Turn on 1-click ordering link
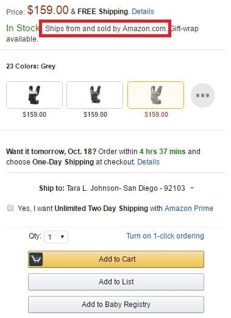Viewport: 231px width, 318px height. pos(165,236)
